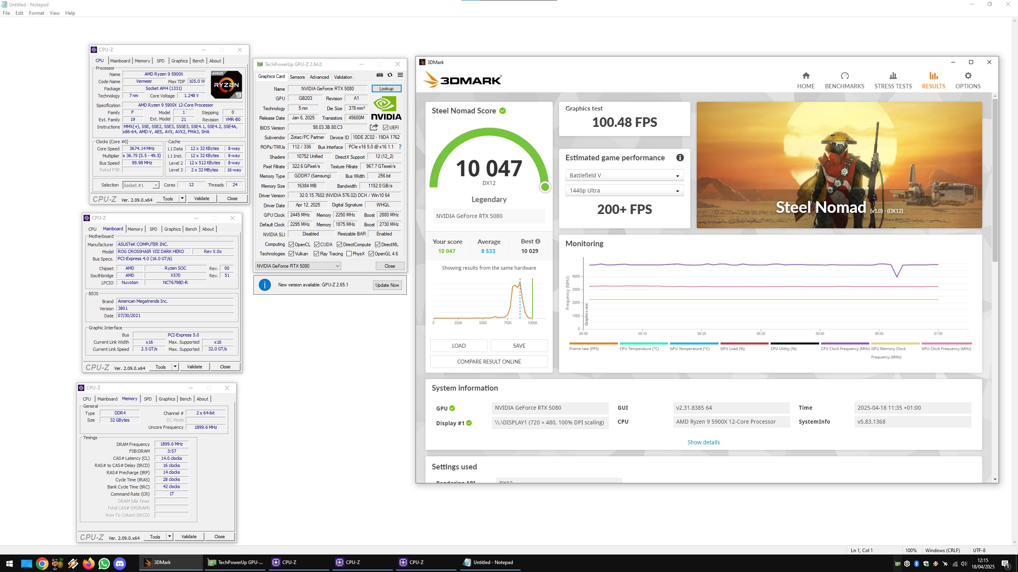Click the GPU Name field in GPU-Z
This screenshot has height=572, width=1018.
coord(327,89)
